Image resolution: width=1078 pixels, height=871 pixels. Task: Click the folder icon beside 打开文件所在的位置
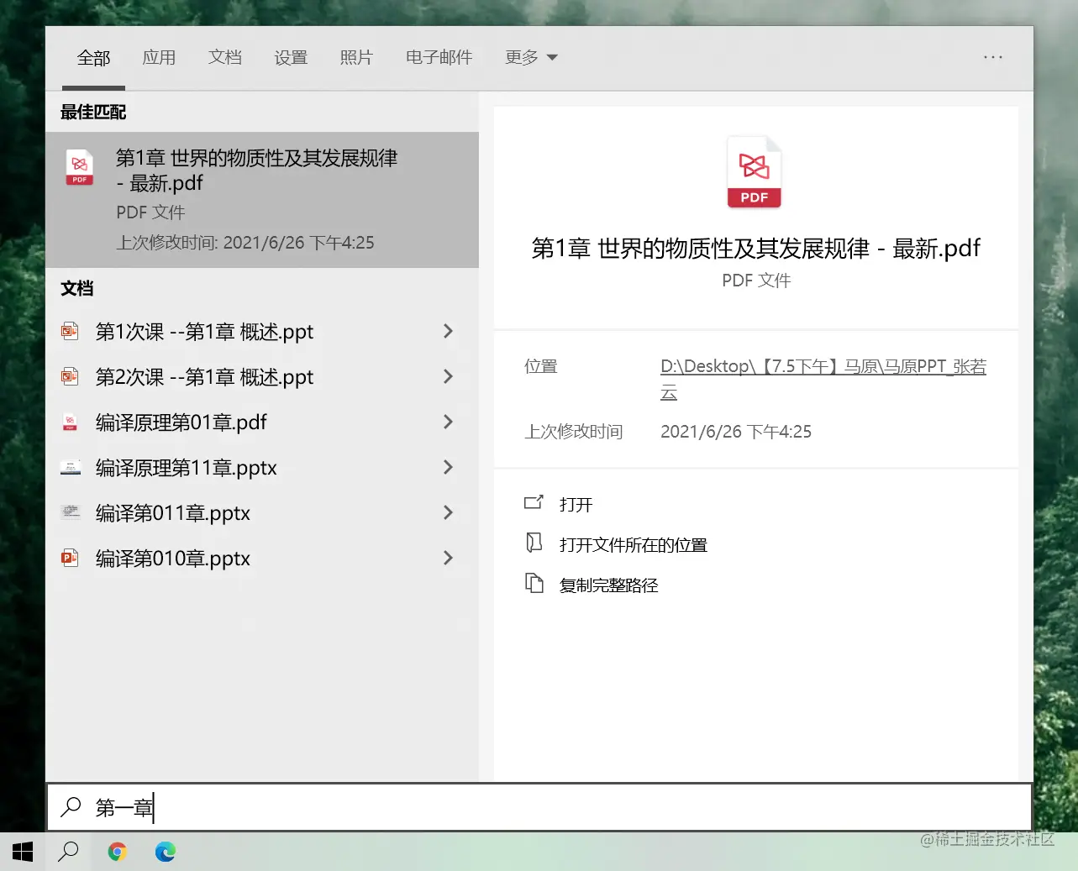click(534, 543)
